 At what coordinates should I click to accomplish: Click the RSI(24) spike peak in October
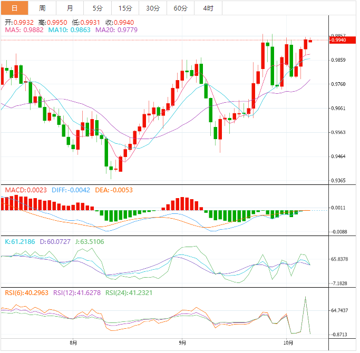click(305, 298)
